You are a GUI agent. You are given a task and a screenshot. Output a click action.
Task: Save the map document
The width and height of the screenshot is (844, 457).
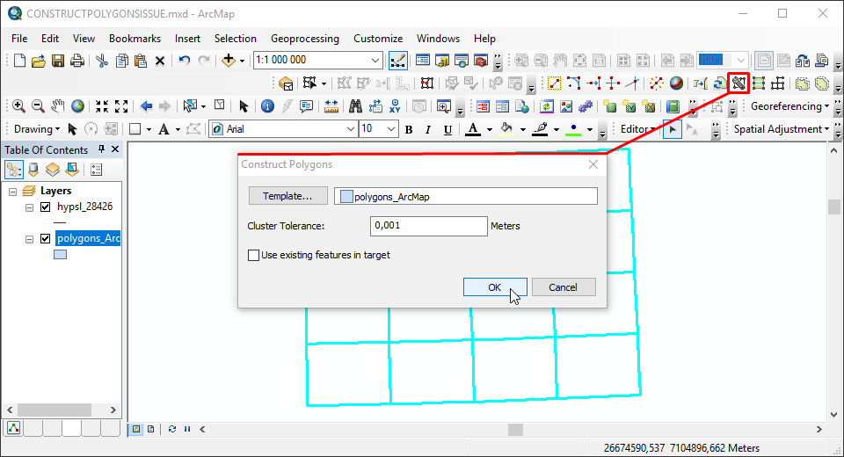(x=58, y=61)
